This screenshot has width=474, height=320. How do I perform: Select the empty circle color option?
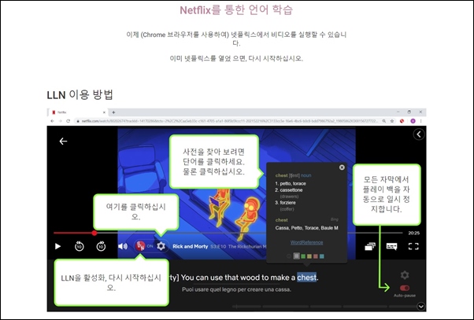[289, 256]
